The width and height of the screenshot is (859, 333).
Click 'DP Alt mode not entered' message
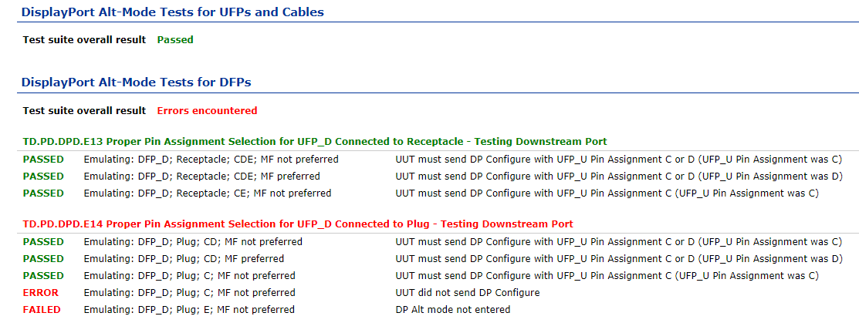[x=453, y=310]
